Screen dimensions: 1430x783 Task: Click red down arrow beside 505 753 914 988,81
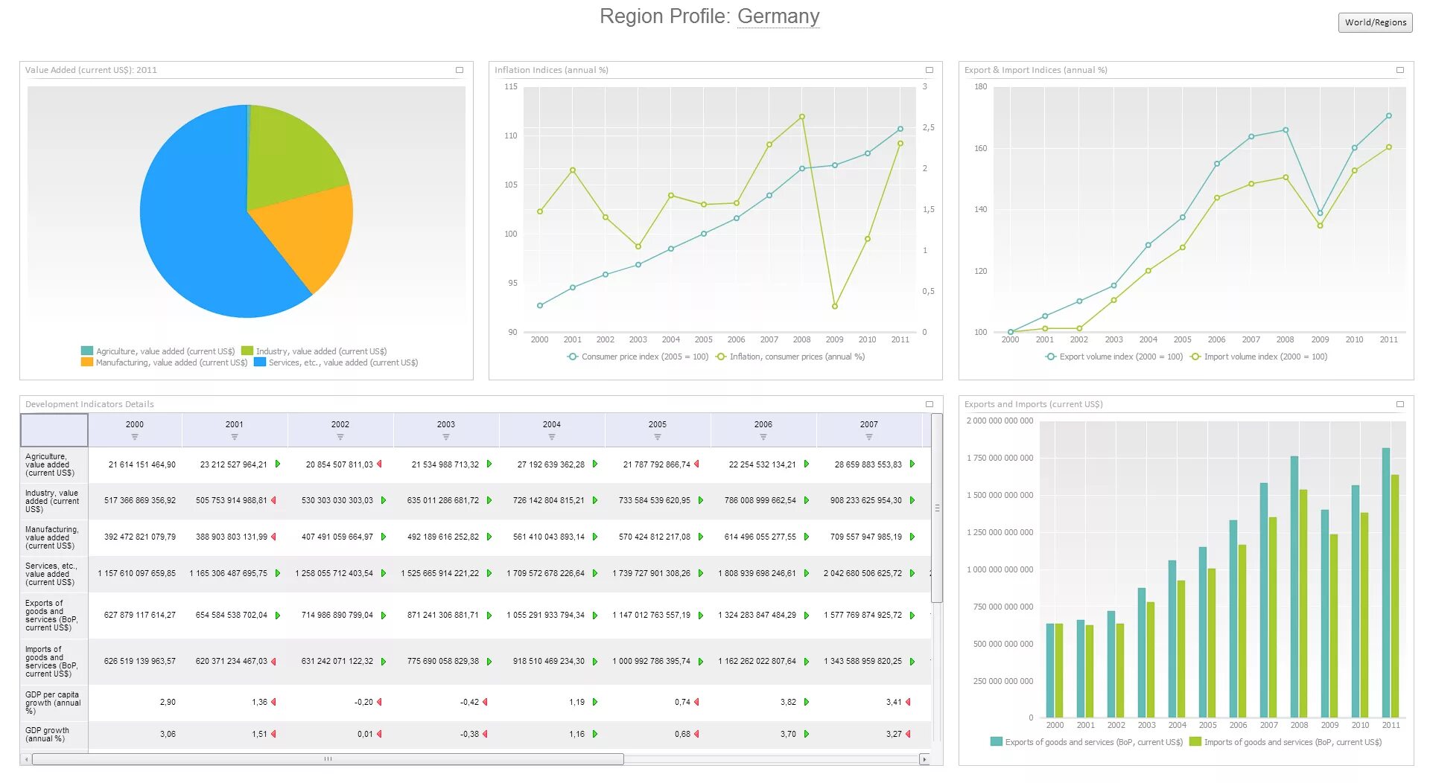[x=274, y=500]
